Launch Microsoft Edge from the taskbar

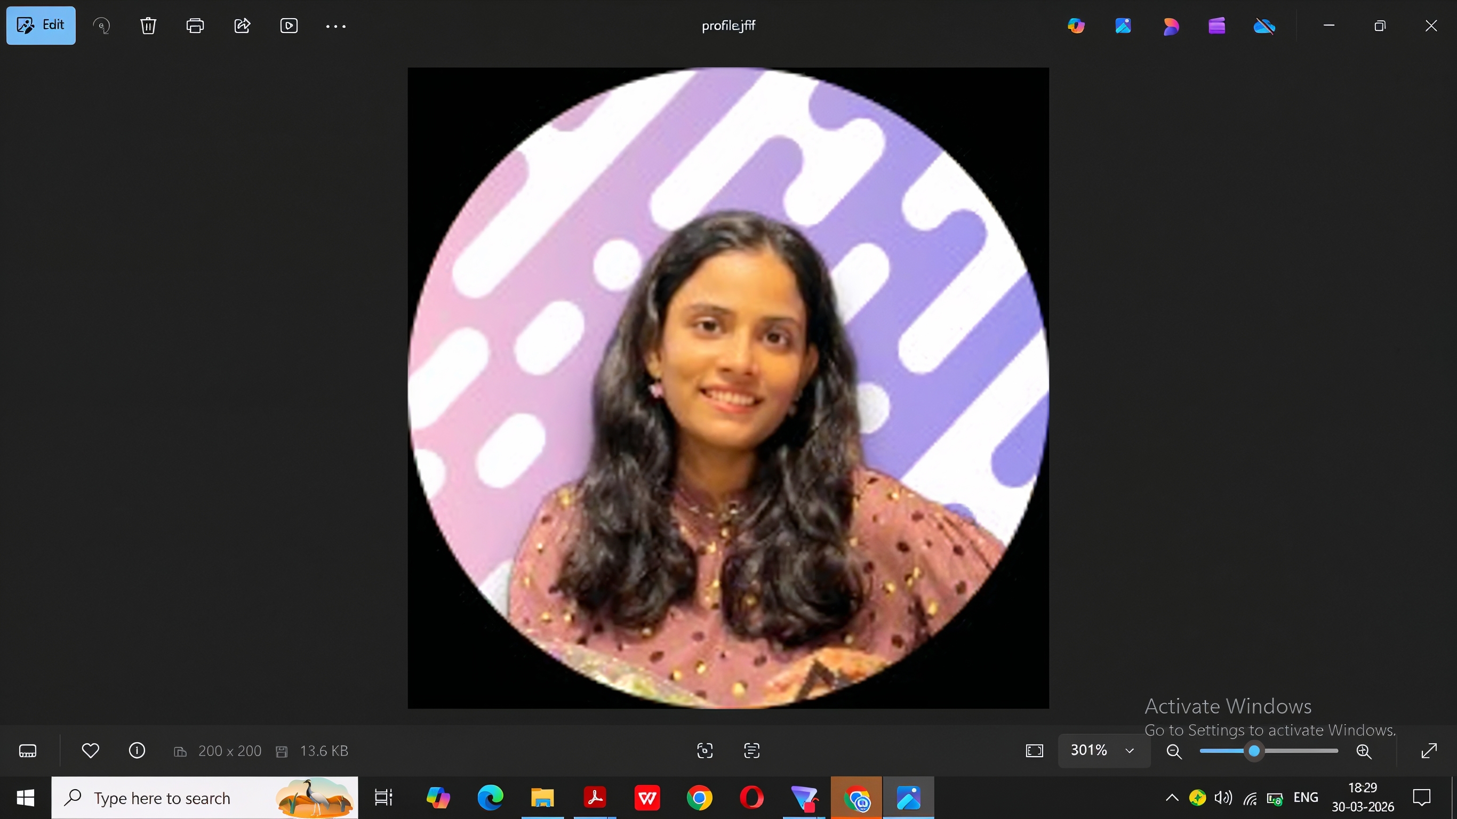pos(491,798)
